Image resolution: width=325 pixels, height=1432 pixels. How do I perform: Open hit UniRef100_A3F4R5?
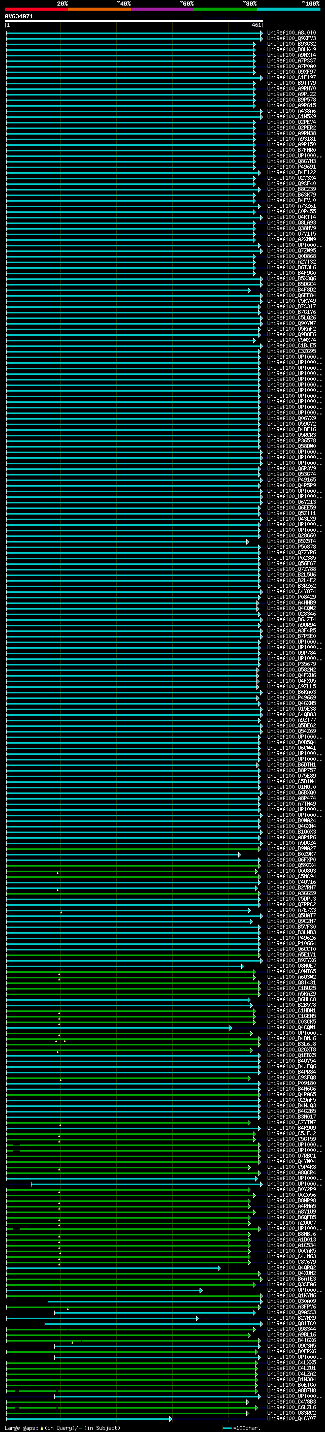(291, 630)
